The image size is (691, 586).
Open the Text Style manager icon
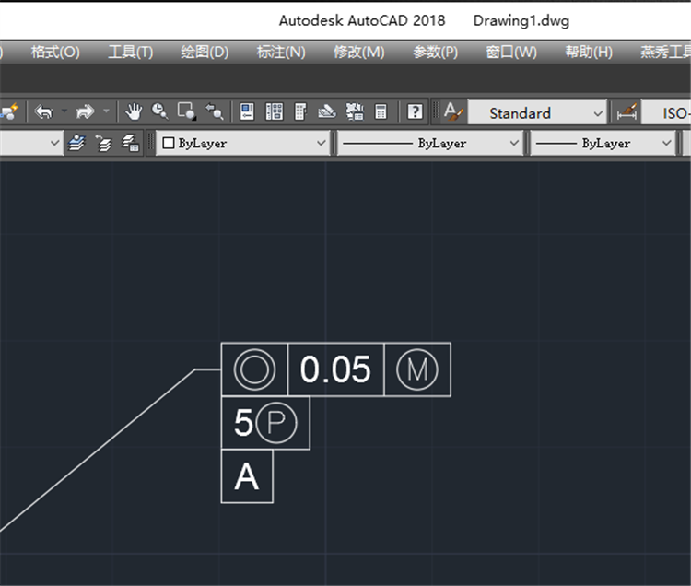click(x=453, y=111)
